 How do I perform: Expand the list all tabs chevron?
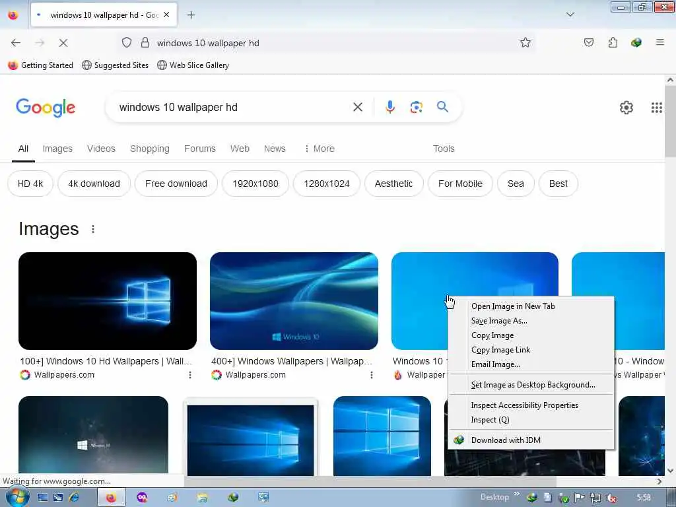(570, 15)
